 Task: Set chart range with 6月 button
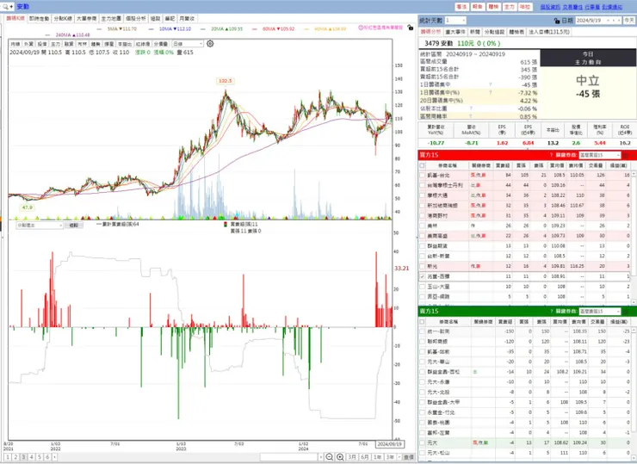365,457
